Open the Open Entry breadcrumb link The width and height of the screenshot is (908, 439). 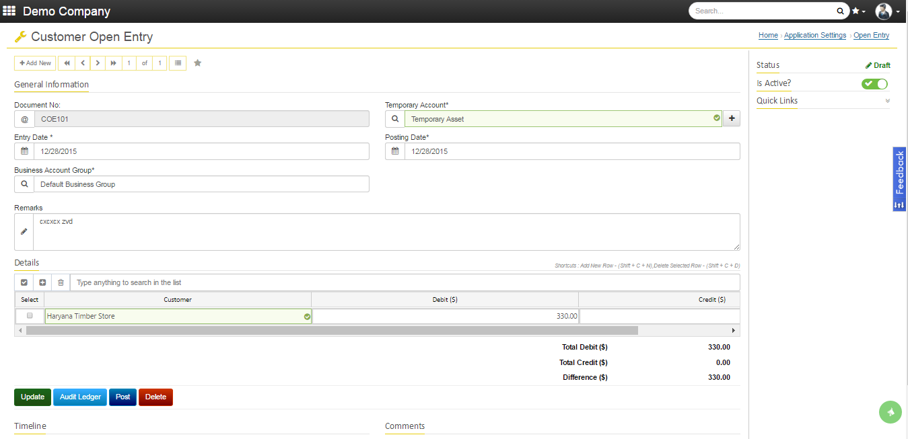coord(871,36)
